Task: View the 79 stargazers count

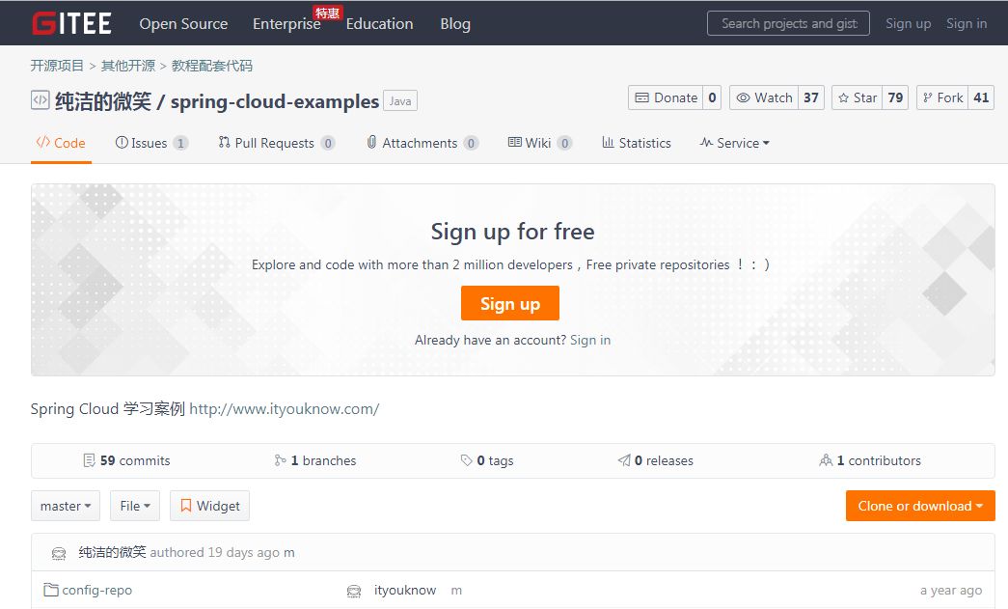Action: 895,97
